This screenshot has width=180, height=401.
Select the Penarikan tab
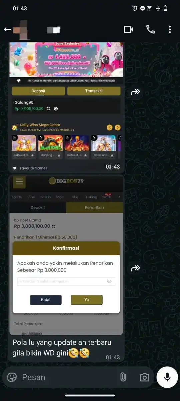94,207
